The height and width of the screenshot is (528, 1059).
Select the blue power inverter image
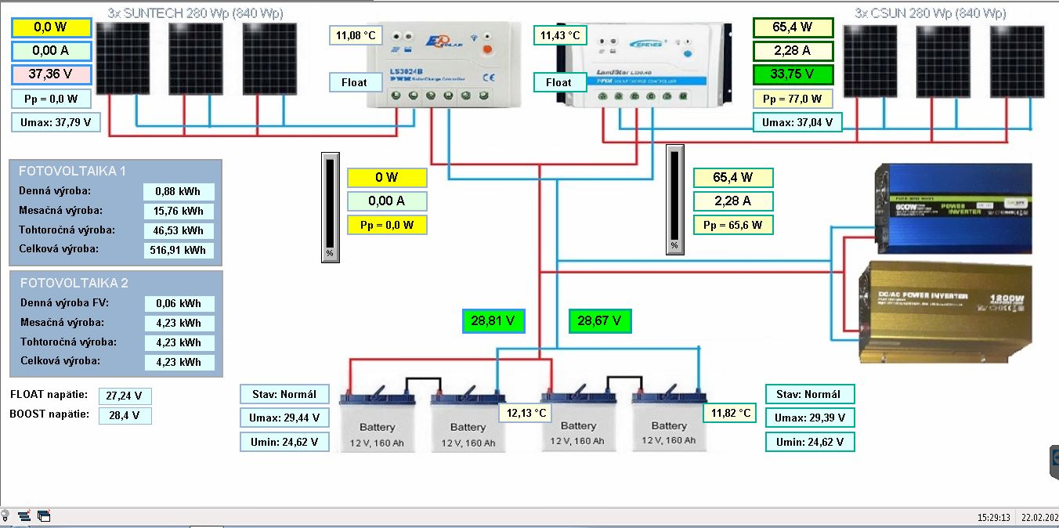[953, 208]
